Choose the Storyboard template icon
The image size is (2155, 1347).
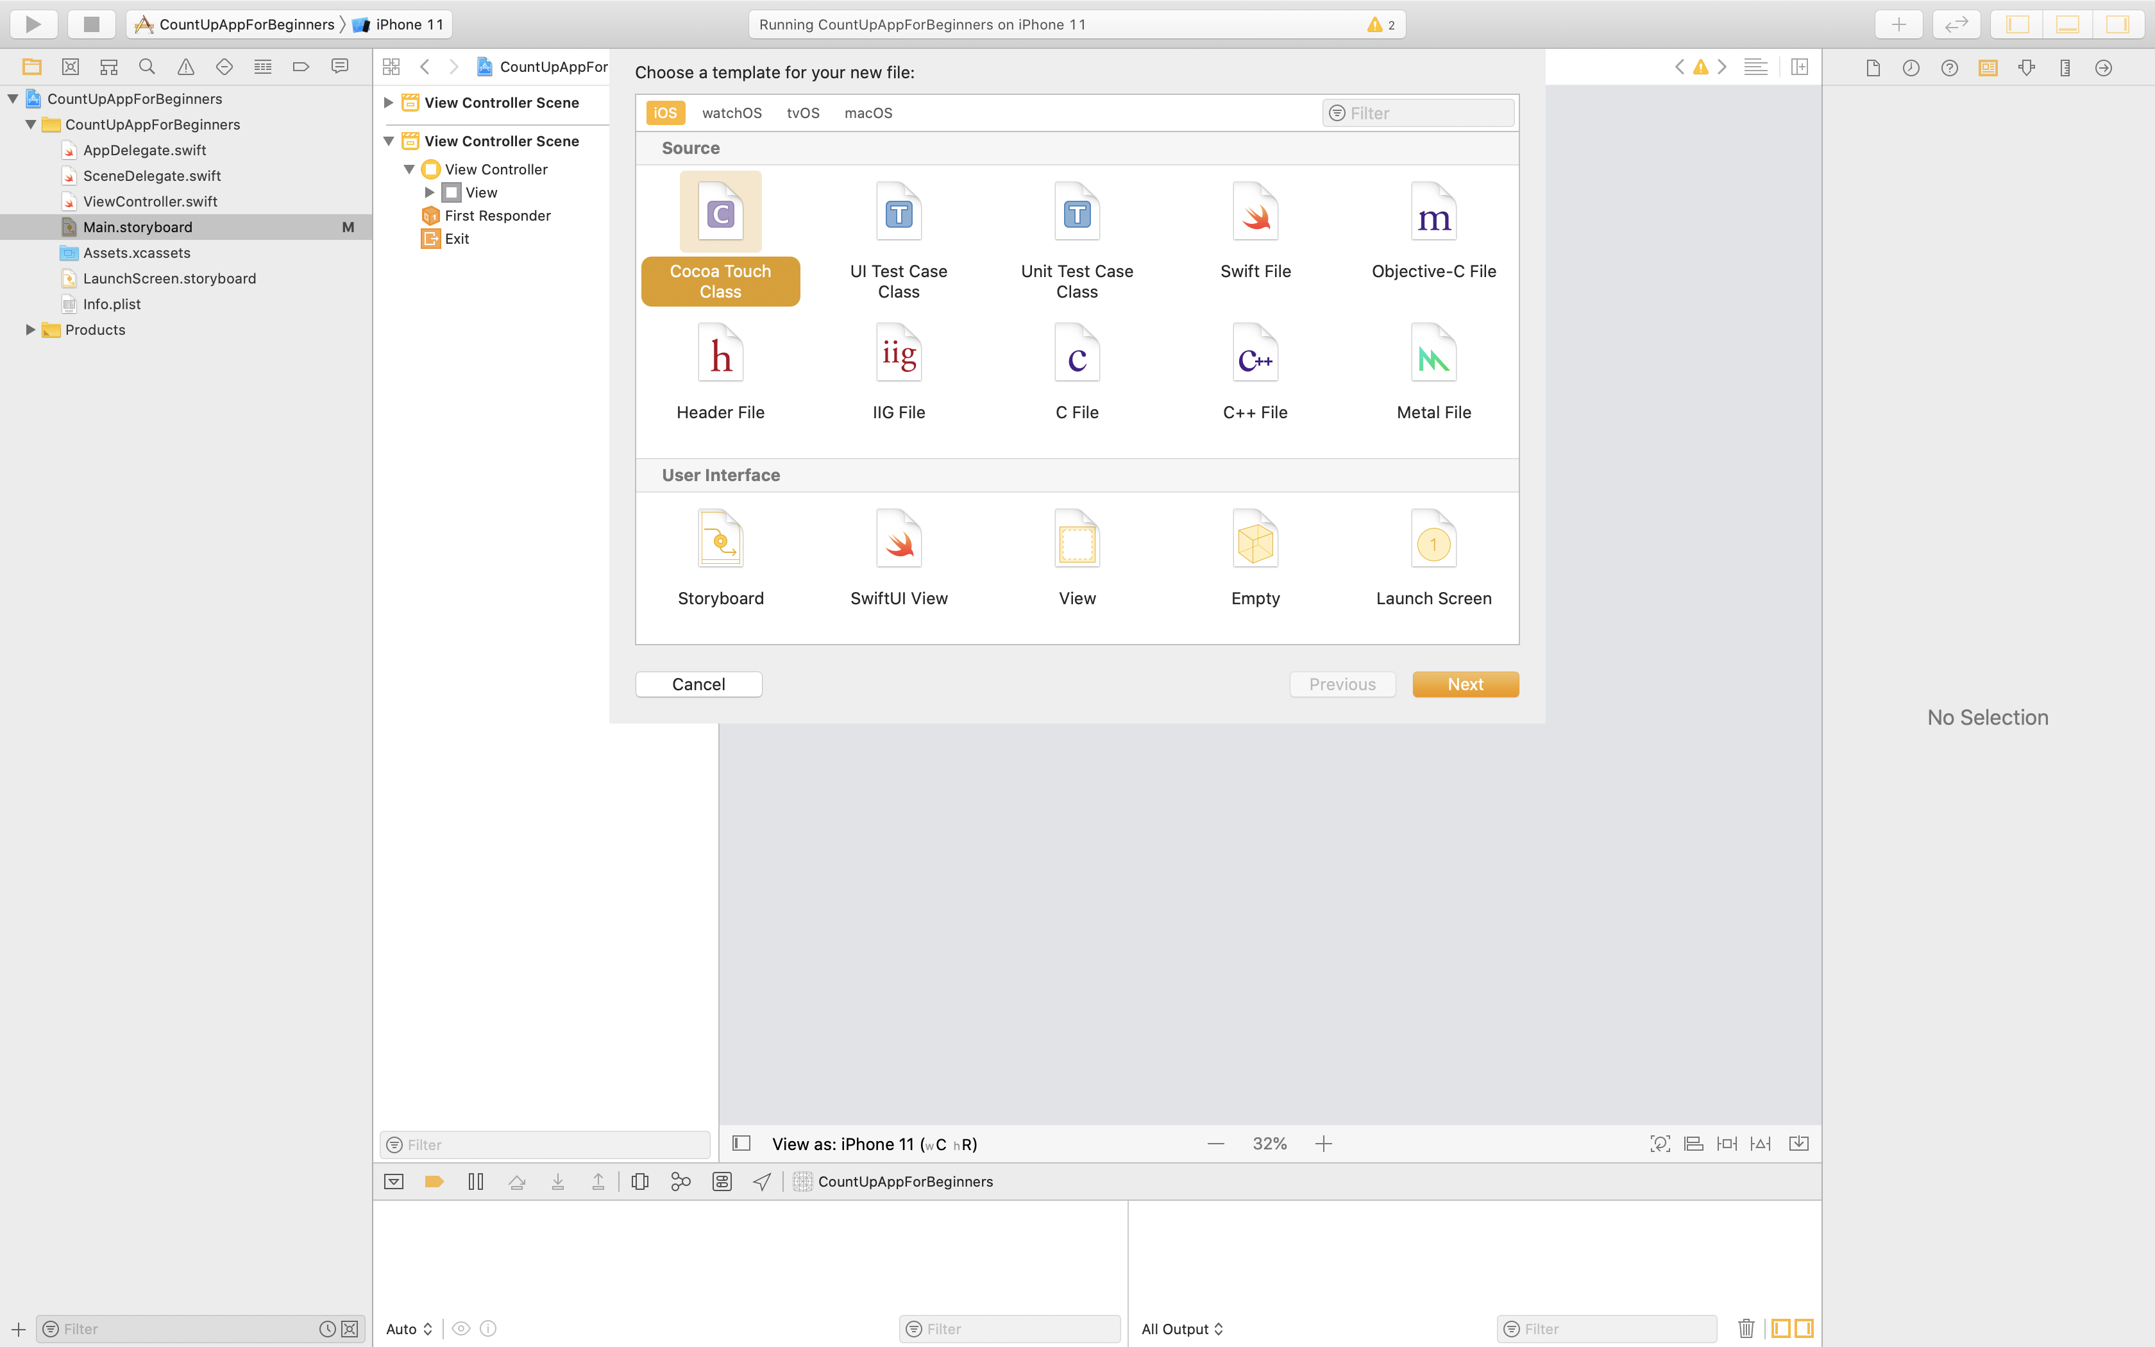pos(720,540)
